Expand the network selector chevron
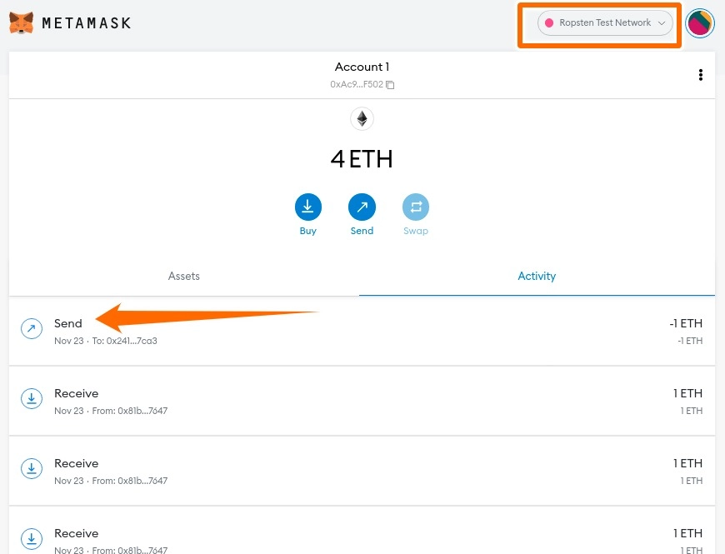Screen dimensions: 725x554 click(x=662, y=22)
